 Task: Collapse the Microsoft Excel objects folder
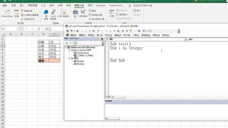pyautogui.click(x=69, y=50)
